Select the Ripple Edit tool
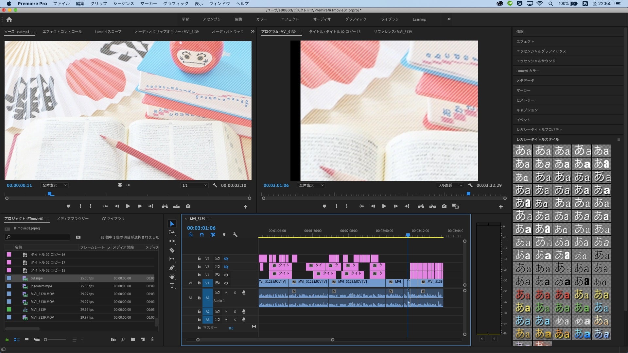The height and width of the screenshot is (353, 628). click(172, 241)
